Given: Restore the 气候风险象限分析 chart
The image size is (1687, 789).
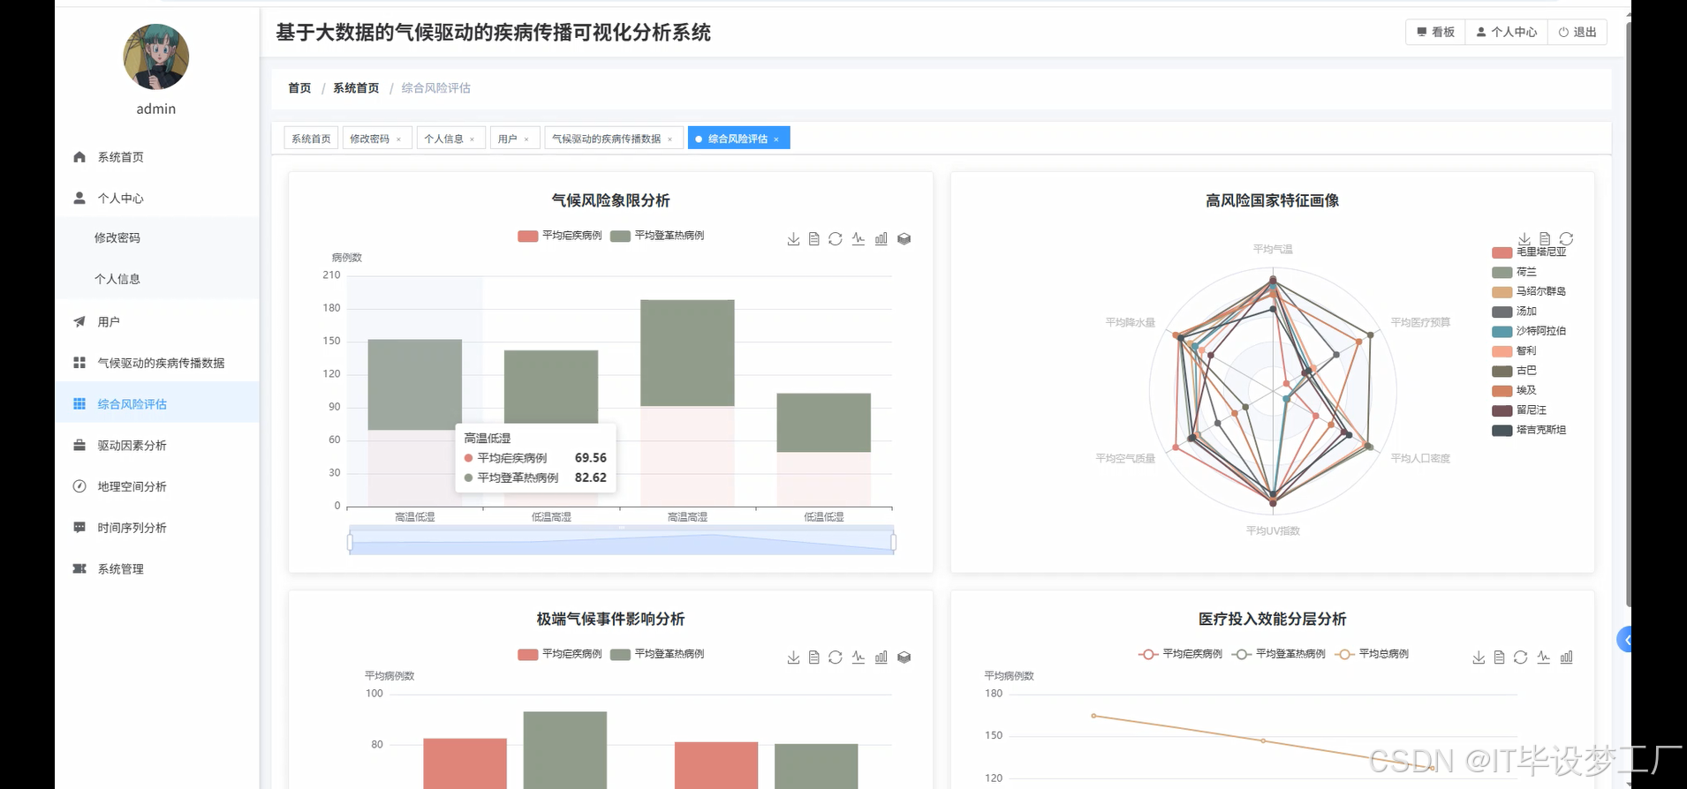Looking at the screenshot, I should (836, 239).
